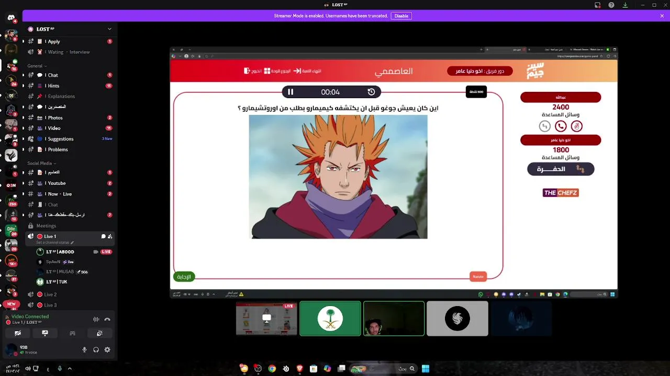Dismiss the Streamer Mode banner

[662, 16]
